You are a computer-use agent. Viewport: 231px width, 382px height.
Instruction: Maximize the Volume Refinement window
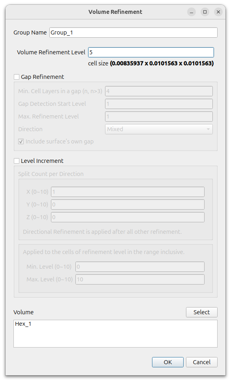pyautogui.click(x=205, y=12)
